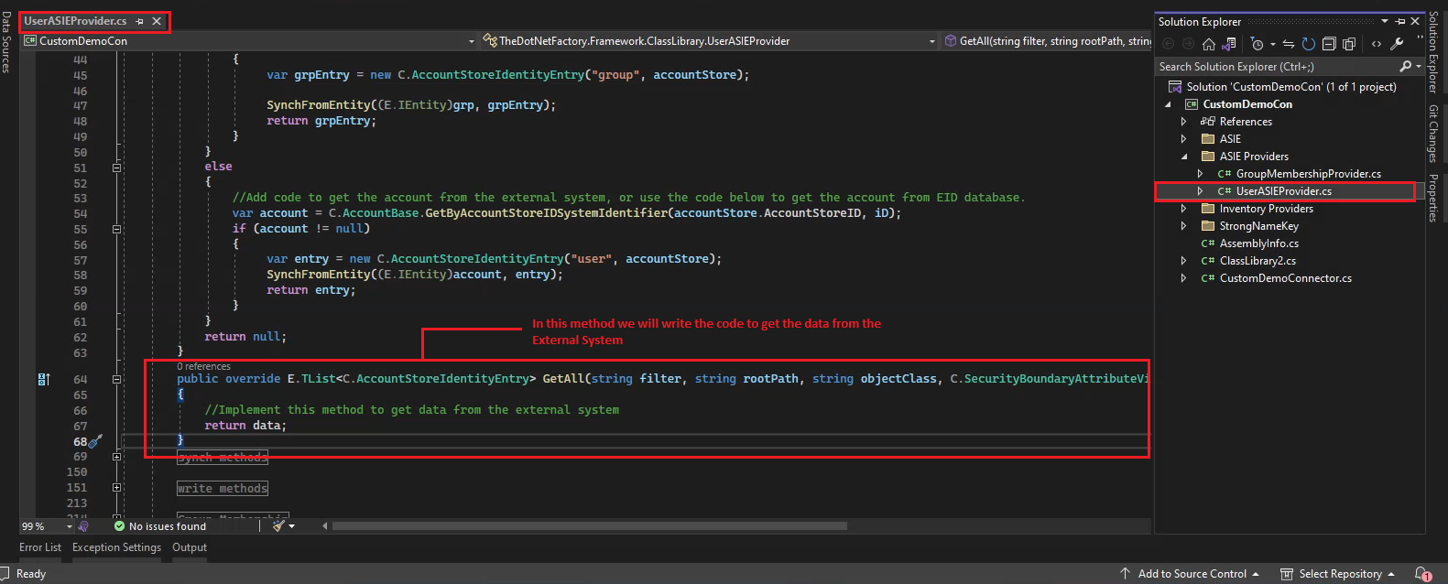
Task: Collapse the GetAll method at line 64
Action: (x=116, y=379)
